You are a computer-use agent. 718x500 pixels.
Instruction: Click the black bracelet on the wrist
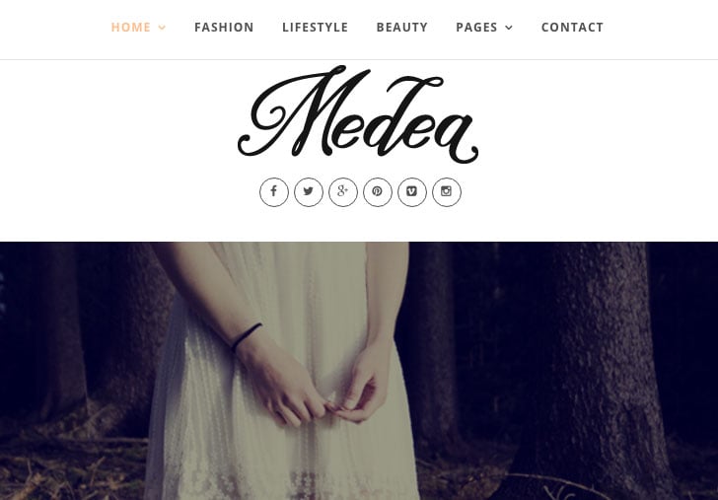[247, 336]
